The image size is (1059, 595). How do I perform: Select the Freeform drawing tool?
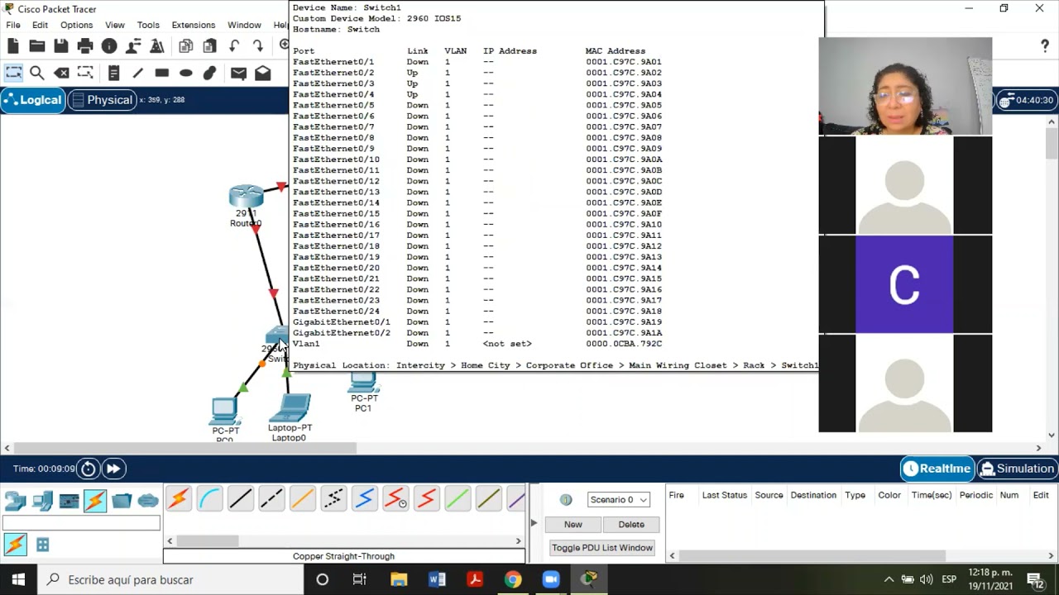(209, 73)
